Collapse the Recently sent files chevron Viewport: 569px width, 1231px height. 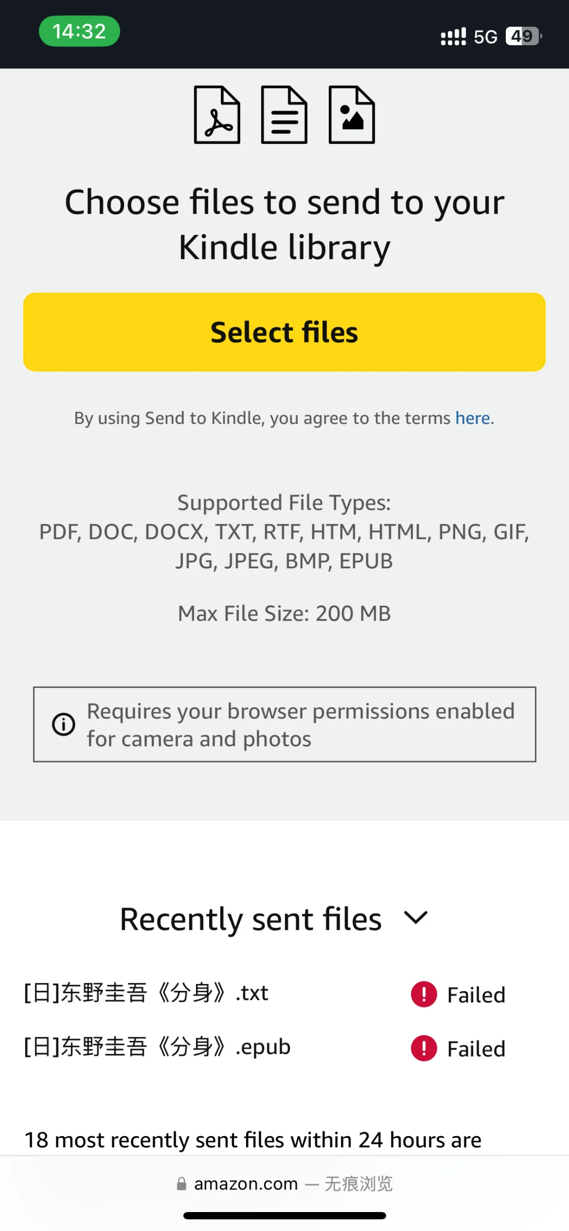pos(416,918)
